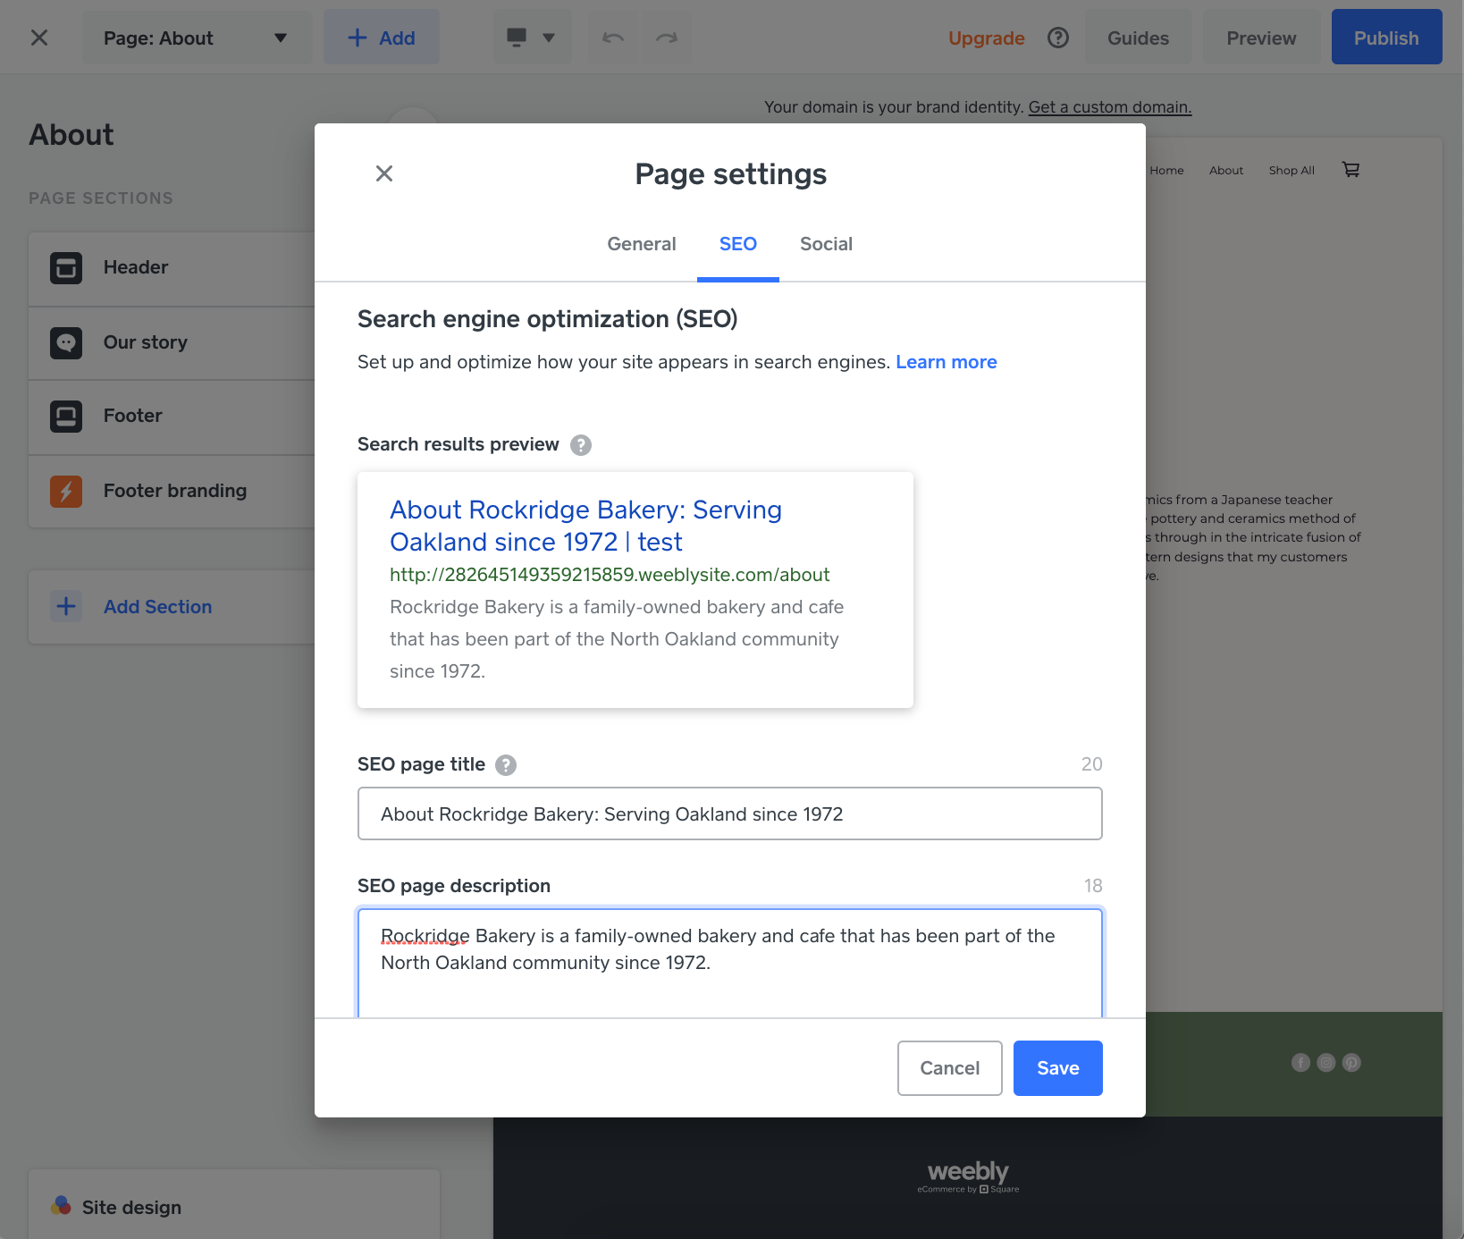Open the Learn more link

pyautogui.click(x=947, y=362)
